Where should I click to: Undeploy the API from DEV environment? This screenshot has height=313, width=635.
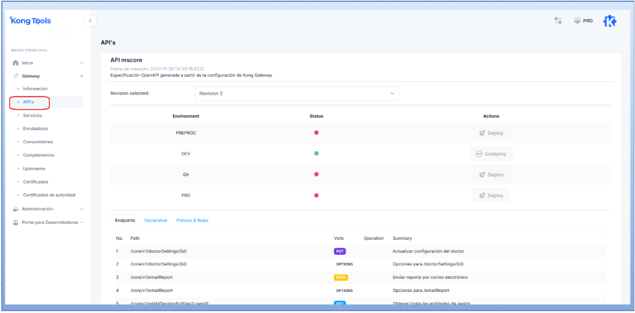[x=491, y=154]
